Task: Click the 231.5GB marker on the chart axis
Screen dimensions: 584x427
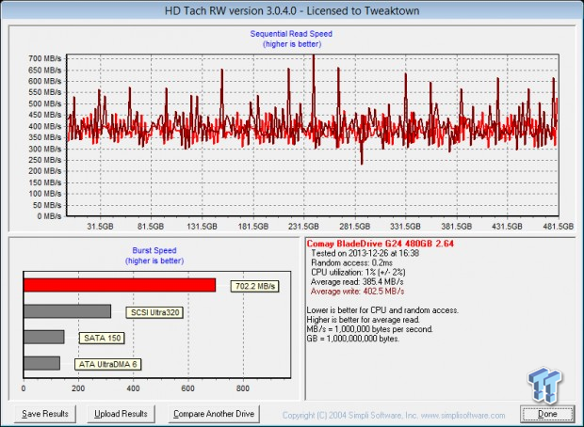Action: point(303,227)
